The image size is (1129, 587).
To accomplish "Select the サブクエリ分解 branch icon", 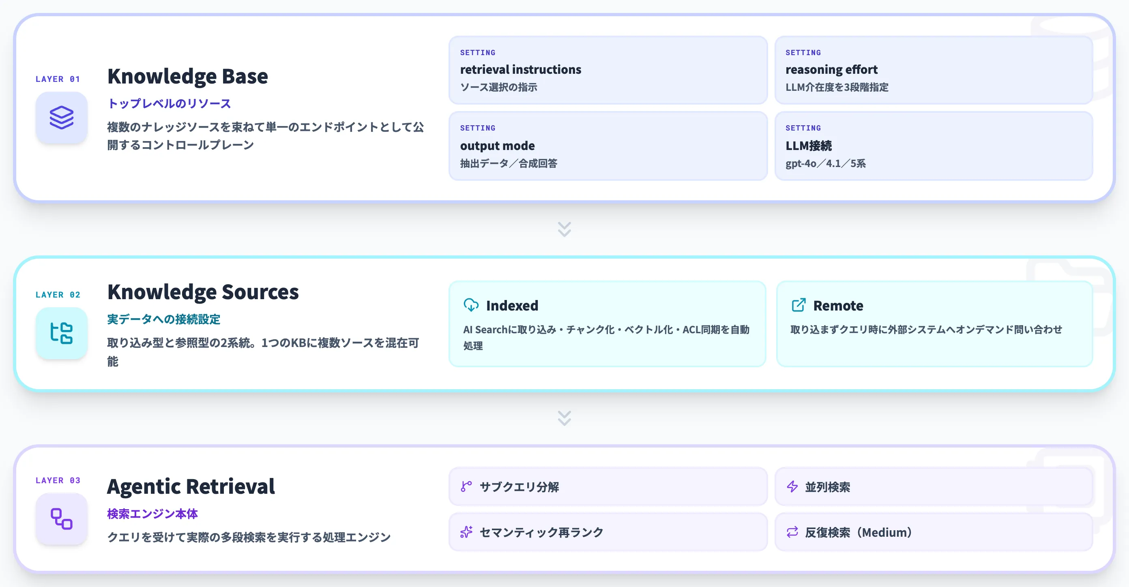I will click(x=466, y=486).
